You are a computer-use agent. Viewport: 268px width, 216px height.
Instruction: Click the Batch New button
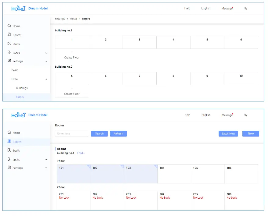point(228,133)
